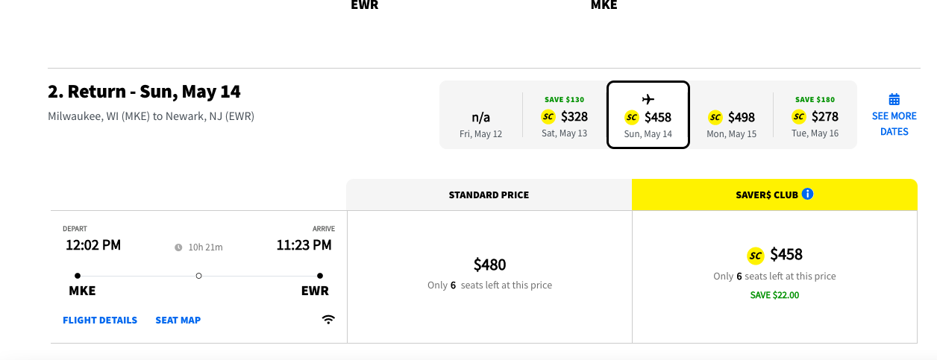Viewport: 937px width, 360px height.
Task: Select the Fri, May 12 n/a date
Action: (x=481, y=115)
